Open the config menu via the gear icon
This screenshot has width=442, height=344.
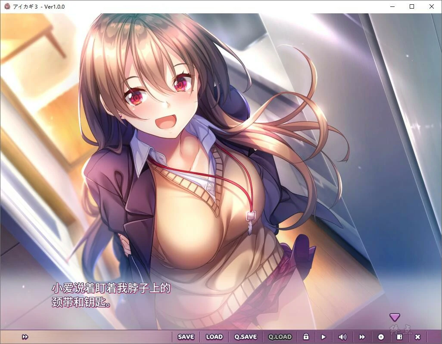click(381, 337)
